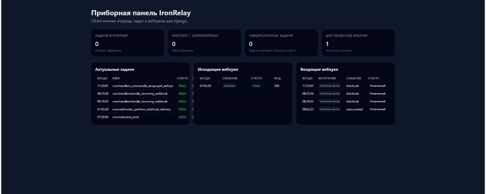The width and height of the screenshot is (486, 194).
Task: Click 'Успех' badge of the 17:35:01 task
Action: coord(183,86)
